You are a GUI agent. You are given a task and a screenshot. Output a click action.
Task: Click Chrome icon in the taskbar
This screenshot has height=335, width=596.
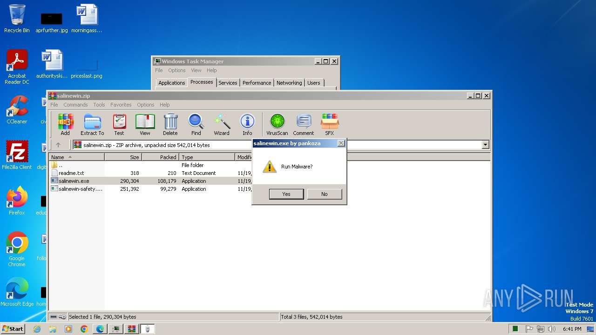[x=84, y=329]
